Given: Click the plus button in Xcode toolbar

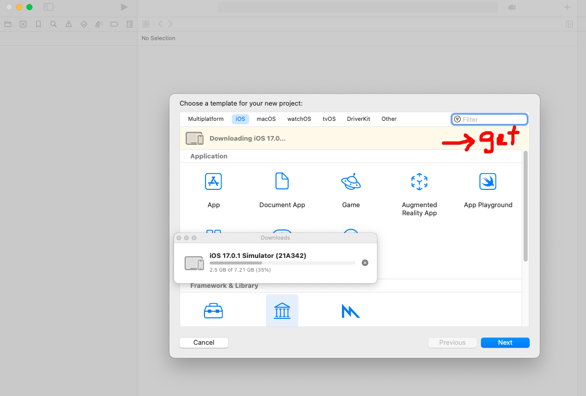Looking at the screenshot, I should (x=567, y=7).
